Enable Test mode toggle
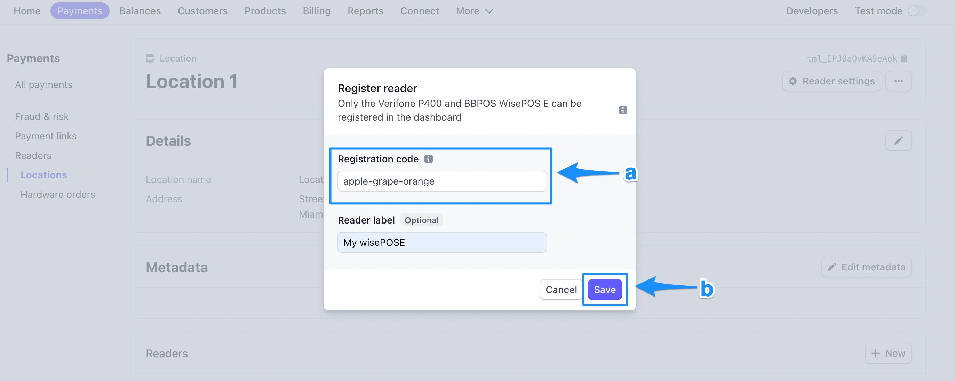This screenshot has height=381, width=955. pos(914,11)
